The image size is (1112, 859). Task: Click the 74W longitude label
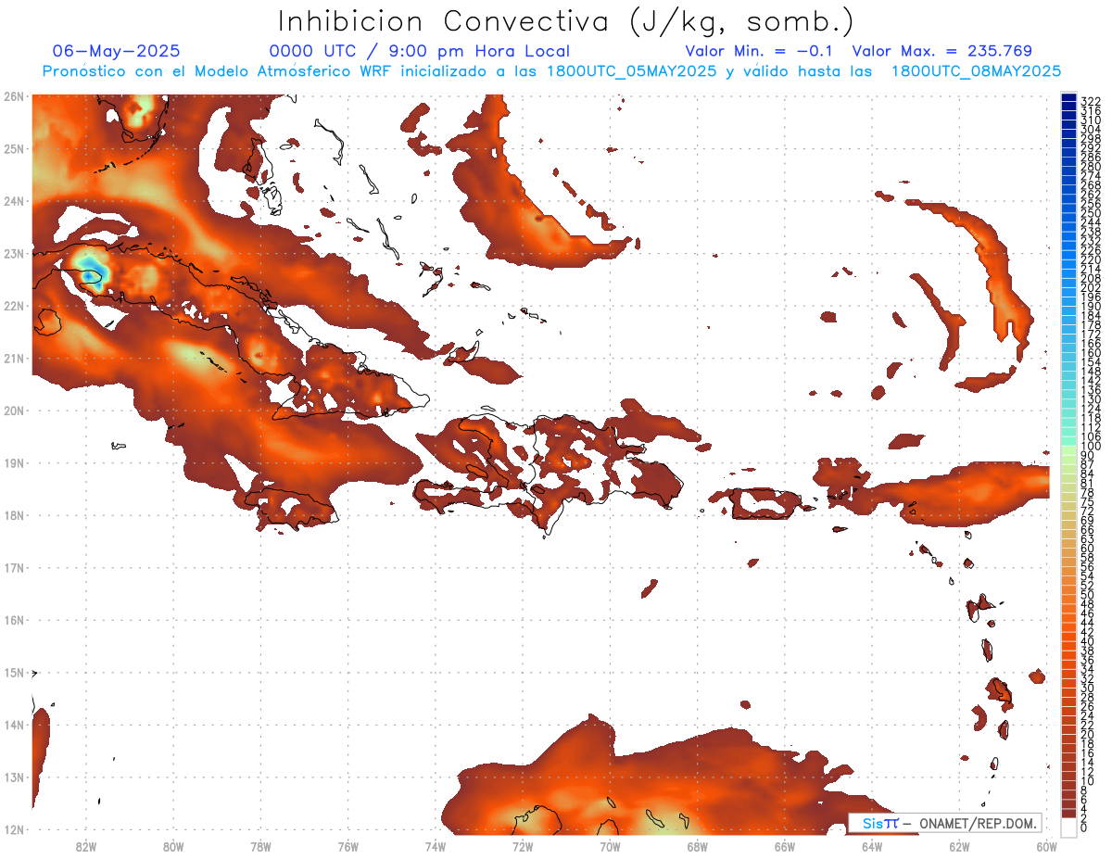[x=436, y=846]
